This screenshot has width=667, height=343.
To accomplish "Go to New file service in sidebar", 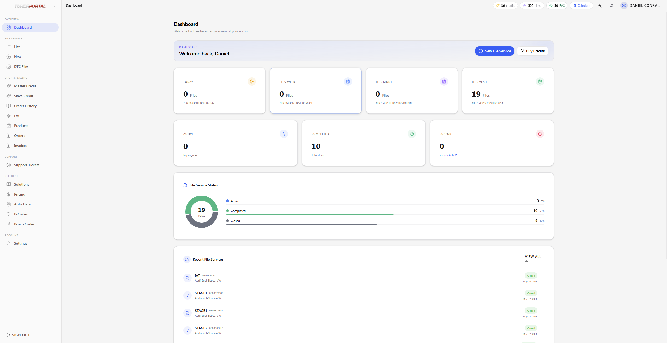I will 30,57.
